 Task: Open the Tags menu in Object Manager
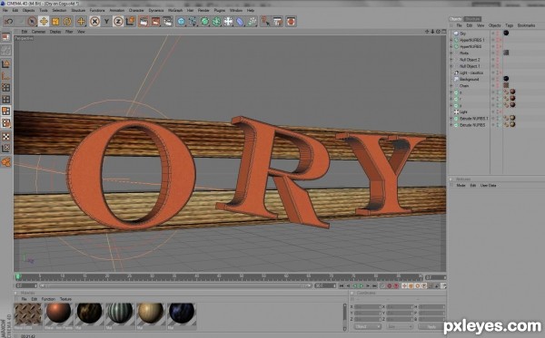click(510, 25)
